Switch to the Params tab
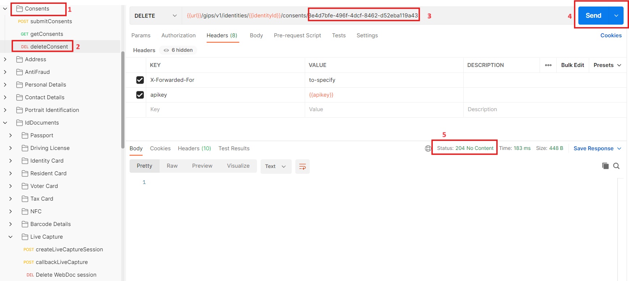This screenshot has width=629, height=281. 141,35
